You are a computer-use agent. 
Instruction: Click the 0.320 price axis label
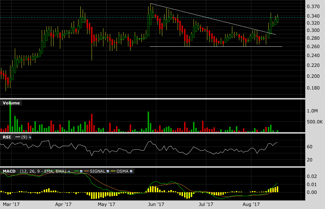point(313,23)
